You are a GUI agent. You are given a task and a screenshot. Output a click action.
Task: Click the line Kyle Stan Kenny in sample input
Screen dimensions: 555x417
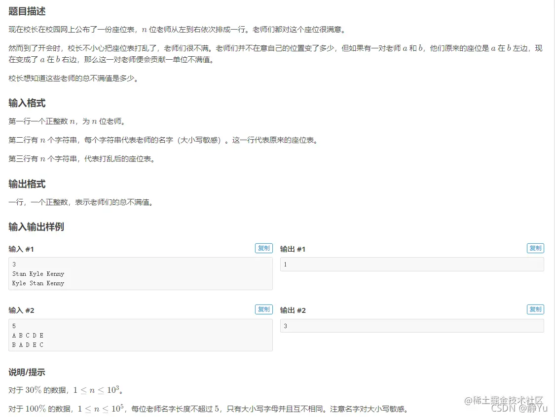(x=38, y=283)
